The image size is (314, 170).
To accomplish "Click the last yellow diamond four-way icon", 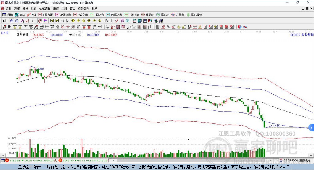I will (100, 21).
